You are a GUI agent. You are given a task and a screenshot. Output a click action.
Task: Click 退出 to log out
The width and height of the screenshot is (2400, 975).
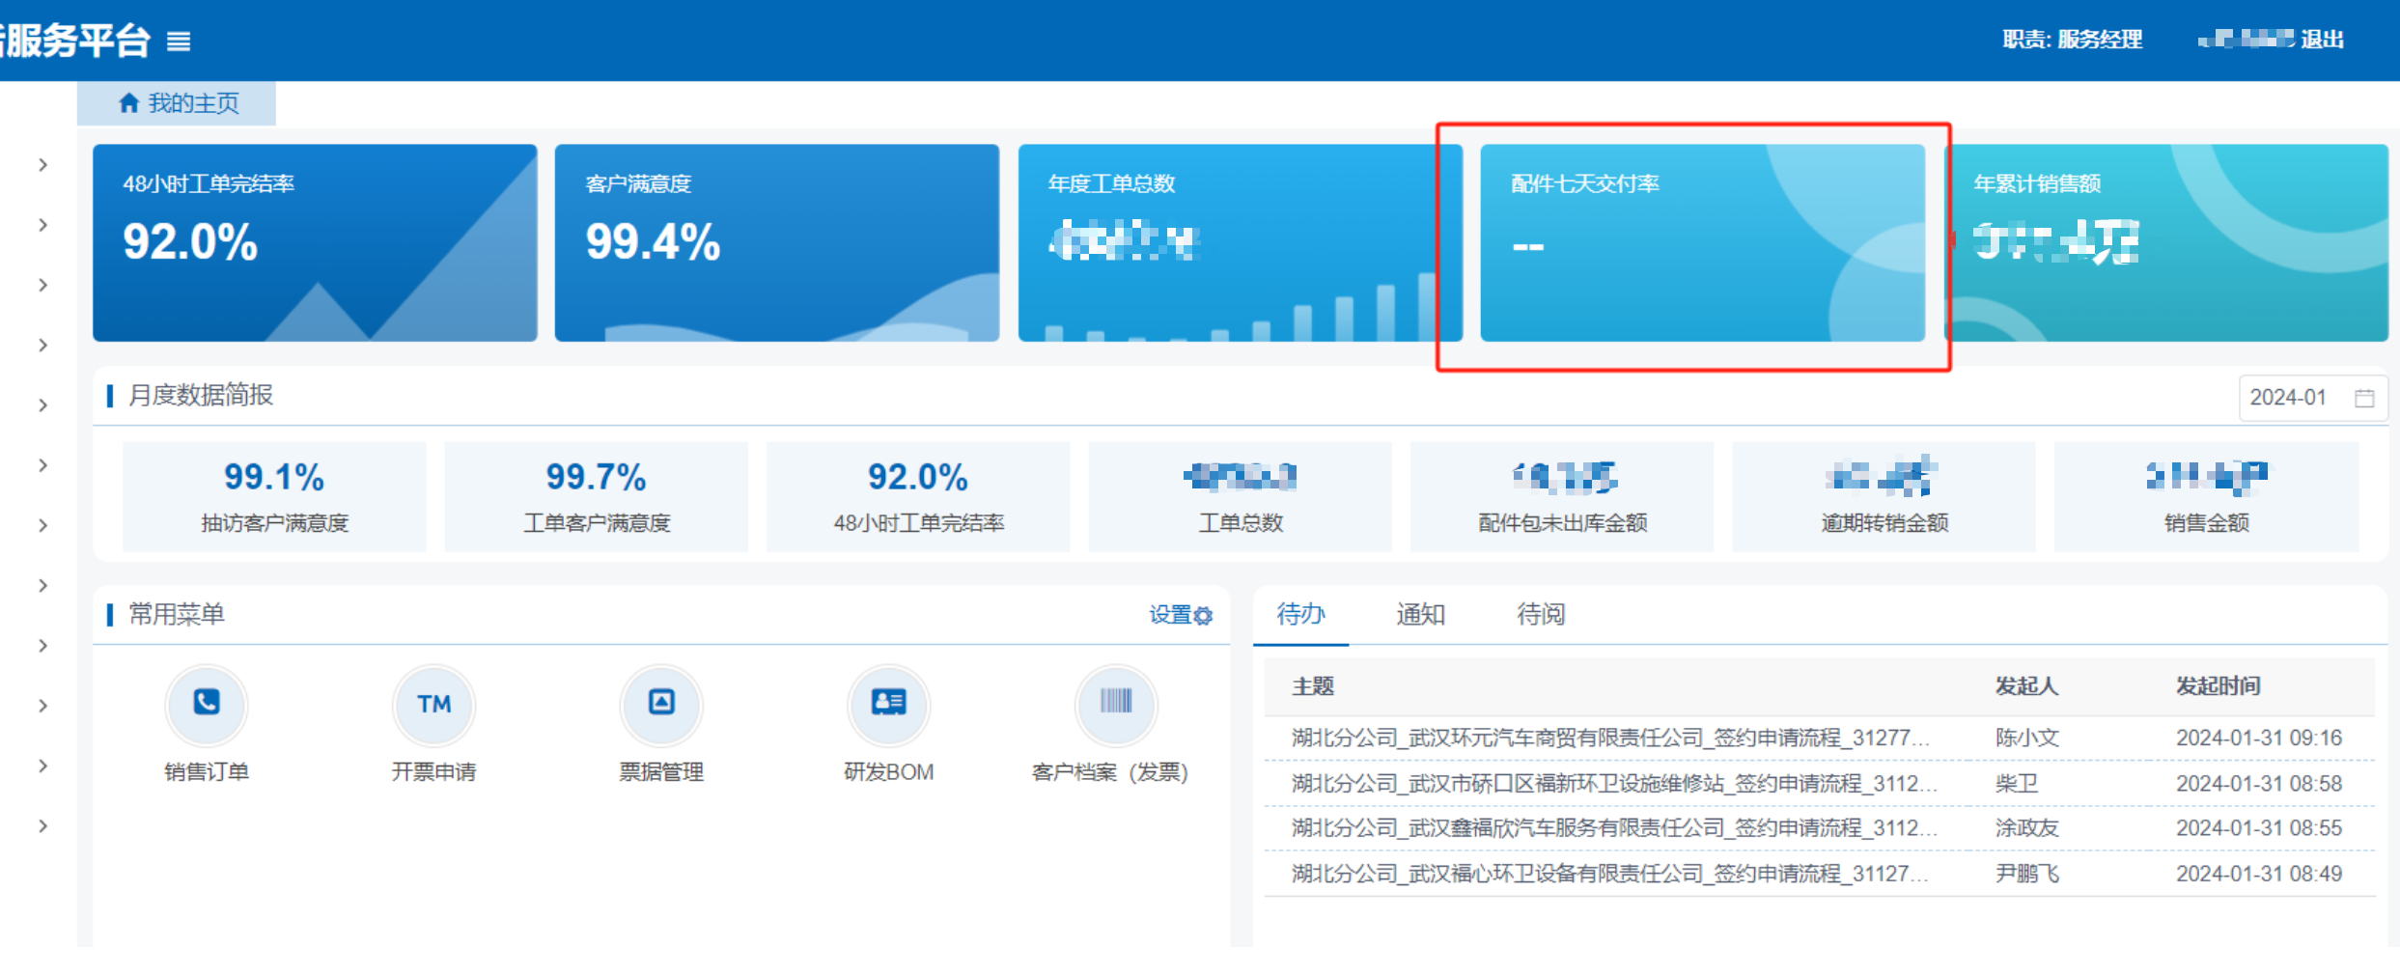click(x=2322, y=40)
